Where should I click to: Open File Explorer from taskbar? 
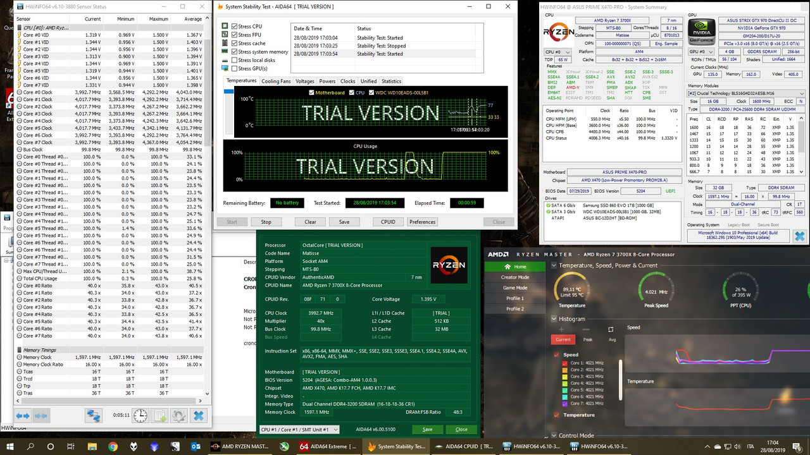coord(91,446)
